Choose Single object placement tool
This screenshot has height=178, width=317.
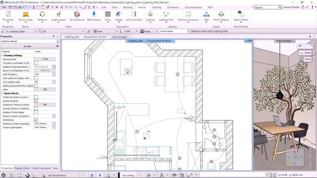coord(58,16)
